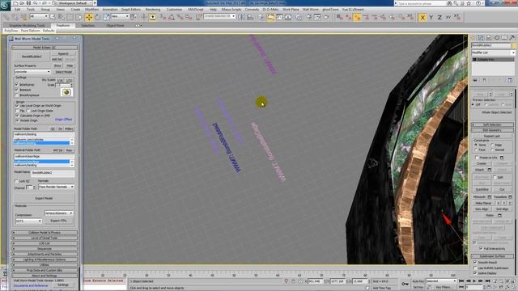518x291 pixels.
Task: Click the Toggle Key Mode key icon
Action: coord(405,284)
